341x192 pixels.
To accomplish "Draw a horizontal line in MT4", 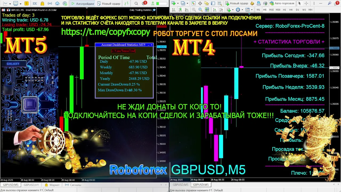I will pos(320,3).
